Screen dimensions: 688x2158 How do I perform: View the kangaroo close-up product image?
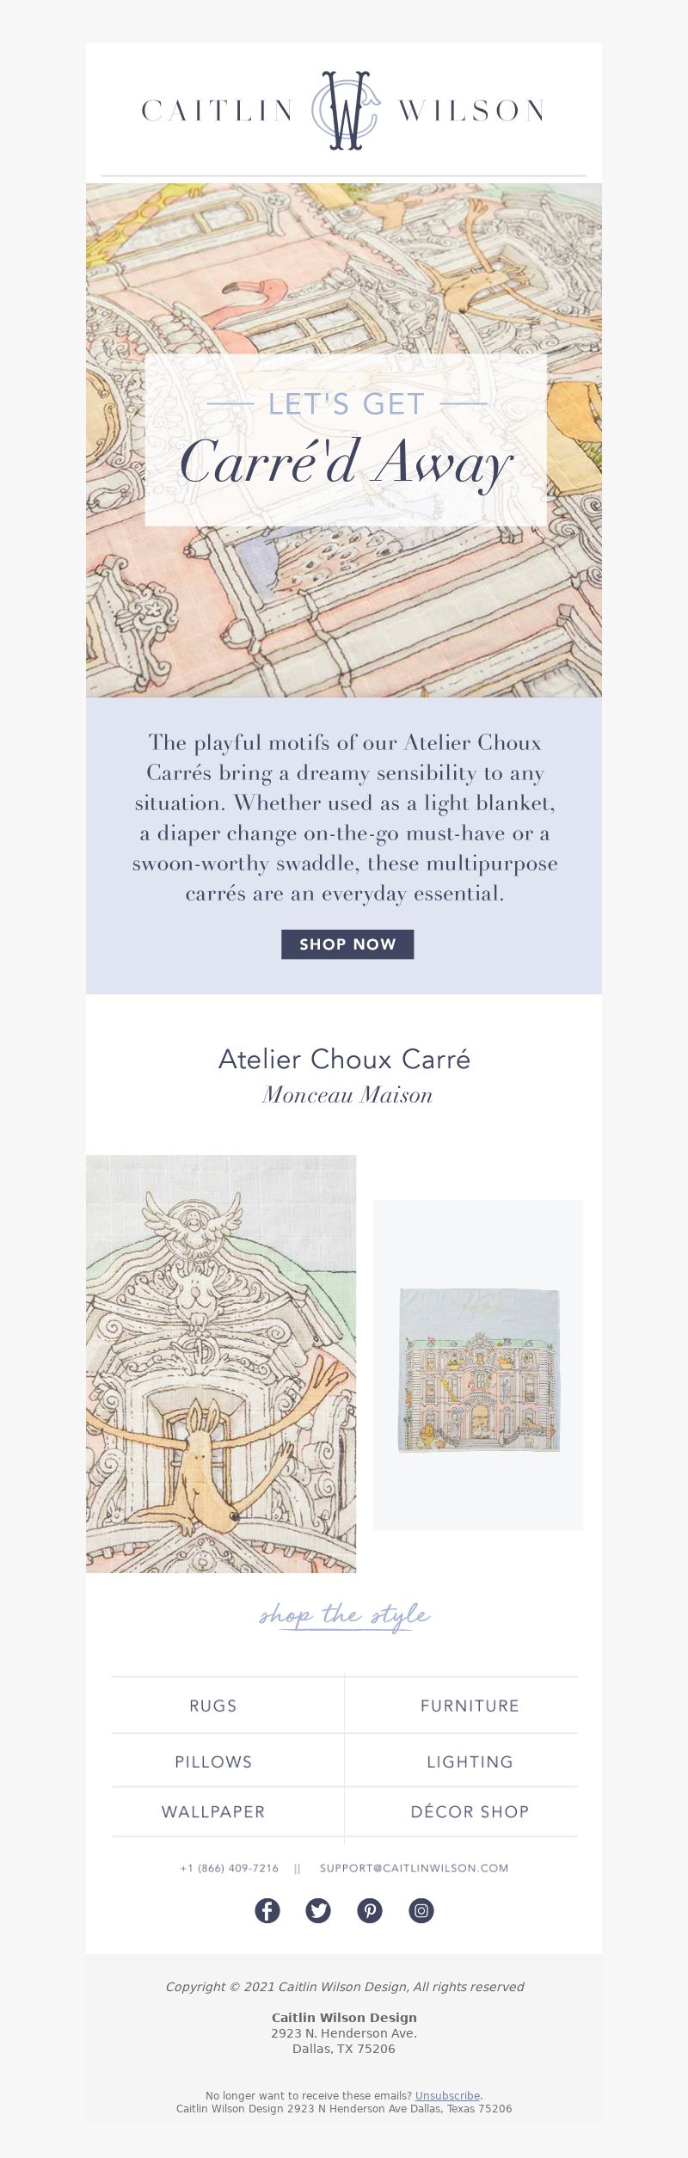point(221,1364)
